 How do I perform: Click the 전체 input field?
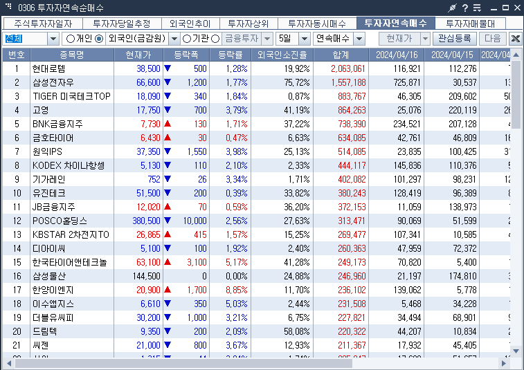tap(25, 39)
